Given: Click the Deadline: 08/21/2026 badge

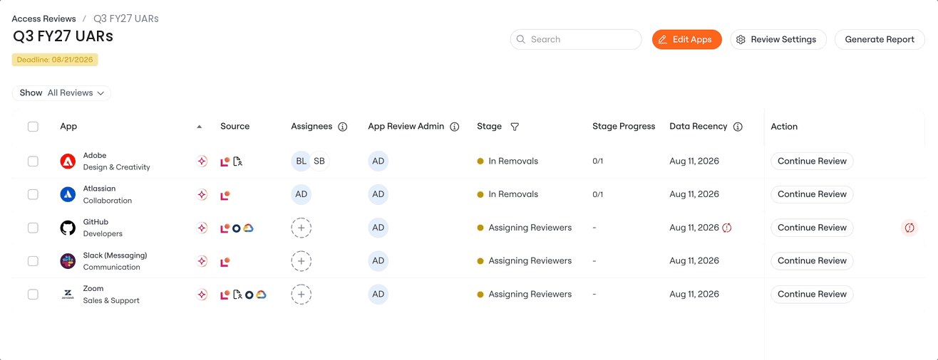Looking at the screenshot, I should pyautogui.click(x=55, y=60).
